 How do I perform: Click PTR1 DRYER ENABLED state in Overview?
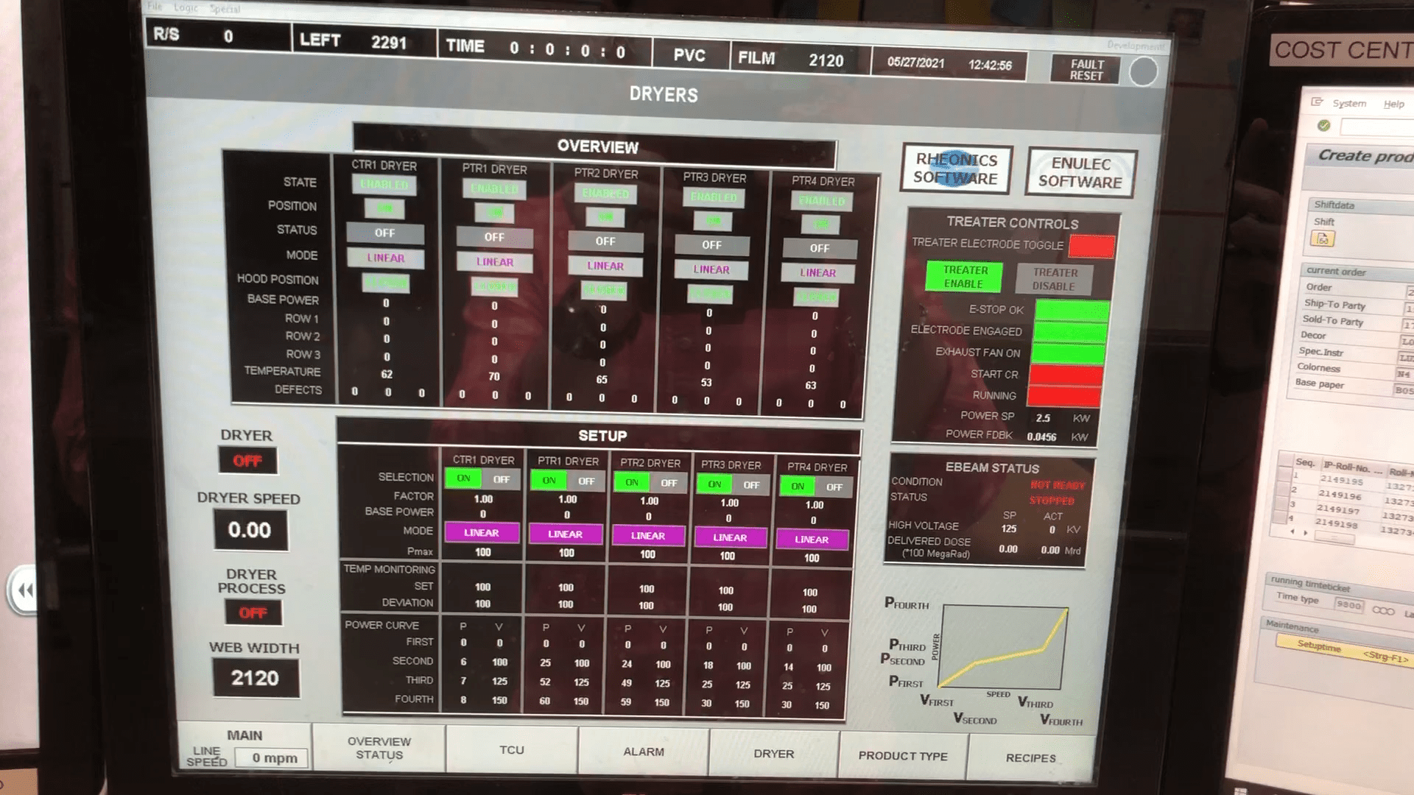pyautogui.click(x=494, y=189)
